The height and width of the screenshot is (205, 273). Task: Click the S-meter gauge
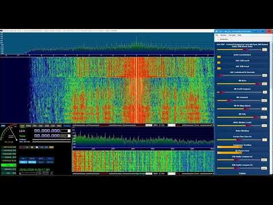[9, 134]
